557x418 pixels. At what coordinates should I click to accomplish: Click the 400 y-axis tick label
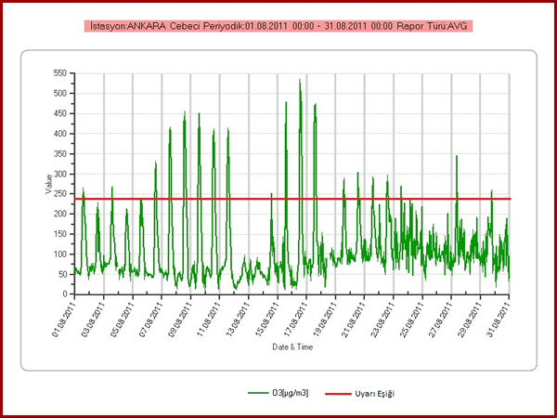tap(60, 134)
